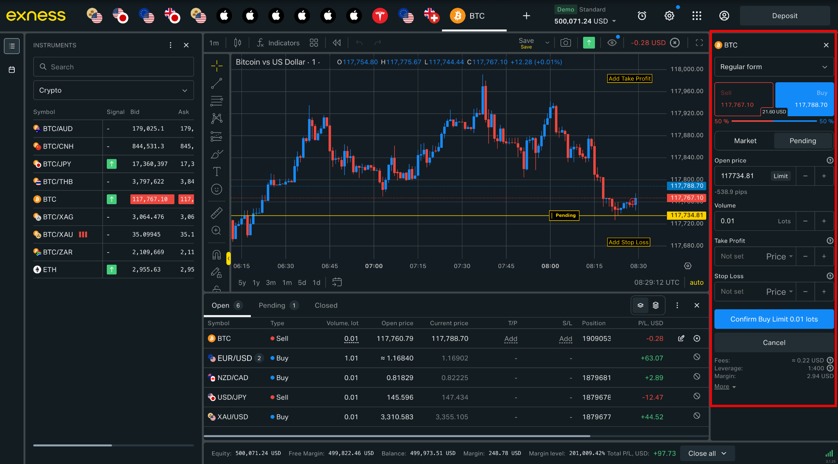The width and height of the screenshot is (838, 464).
Task: Open the go to date calendar
Action: tap(337, 282)
